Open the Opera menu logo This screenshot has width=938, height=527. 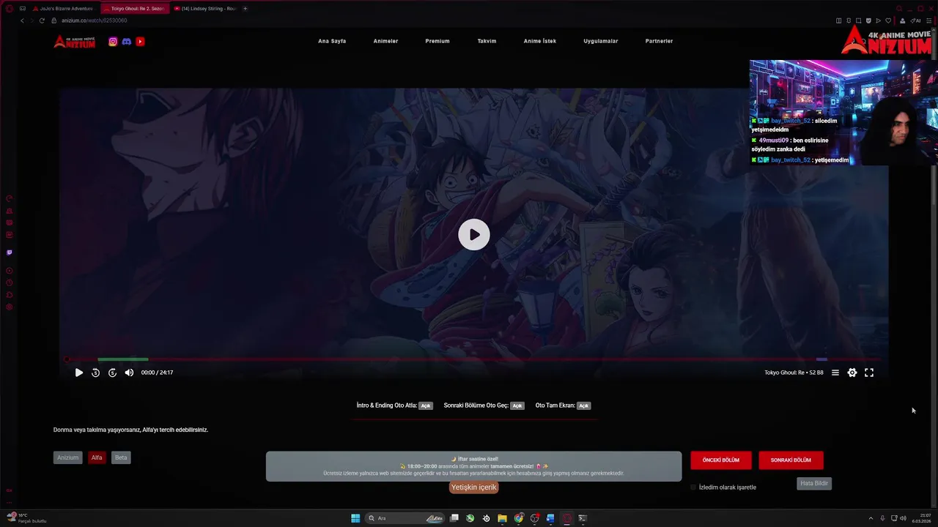[10, 9]
